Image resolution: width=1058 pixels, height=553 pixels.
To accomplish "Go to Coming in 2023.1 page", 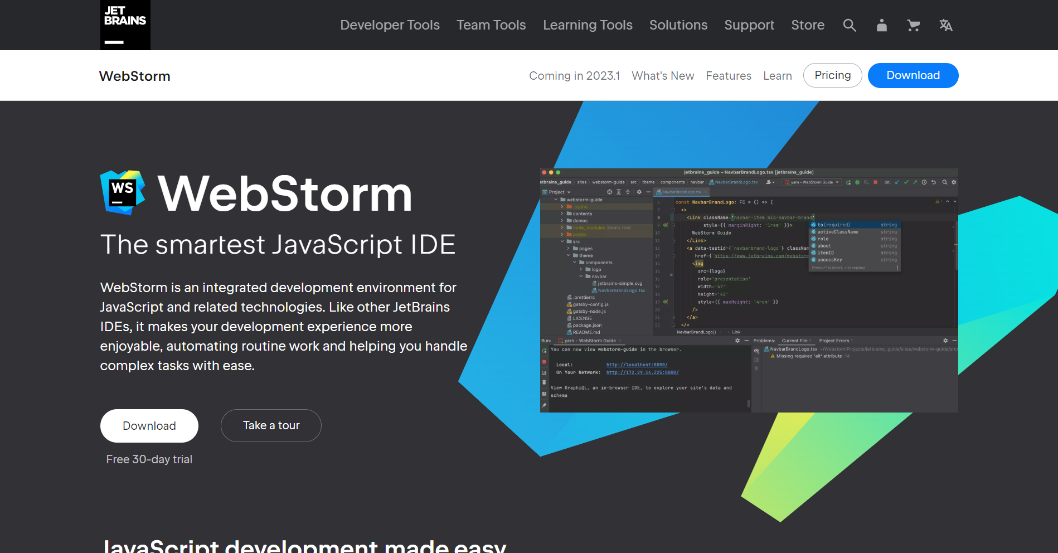I will pos(574,76).
